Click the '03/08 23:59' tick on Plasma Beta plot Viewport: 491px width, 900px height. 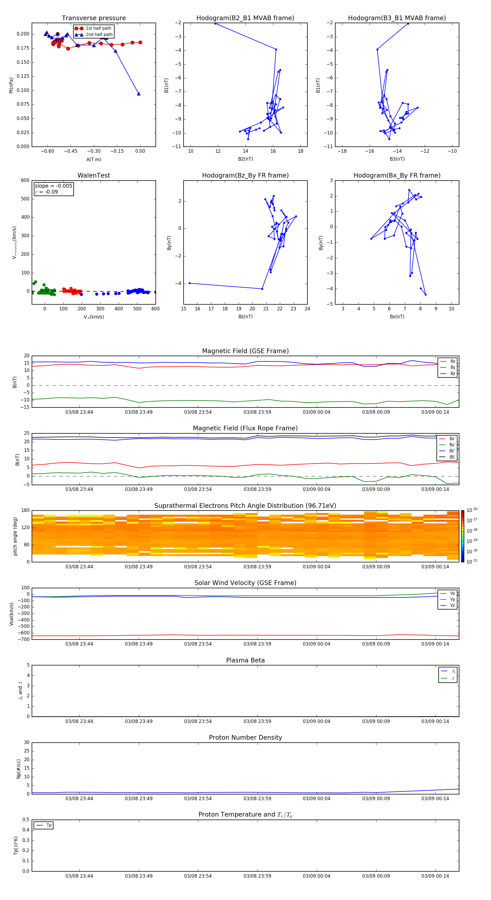tap(257, 721)
